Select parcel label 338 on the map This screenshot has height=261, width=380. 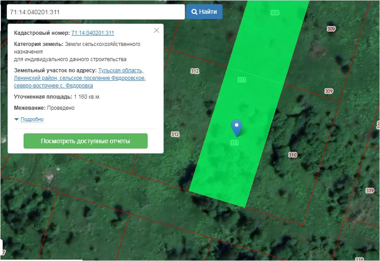point(359,258)
